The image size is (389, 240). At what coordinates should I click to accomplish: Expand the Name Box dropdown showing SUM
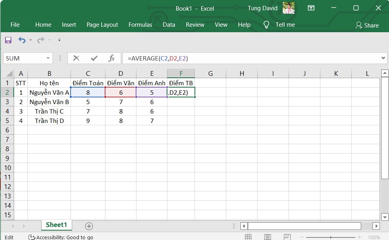[x=48, y=58]
